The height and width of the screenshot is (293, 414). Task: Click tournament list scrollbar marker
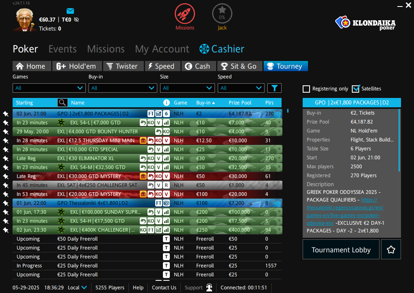(x=288, y=111)
